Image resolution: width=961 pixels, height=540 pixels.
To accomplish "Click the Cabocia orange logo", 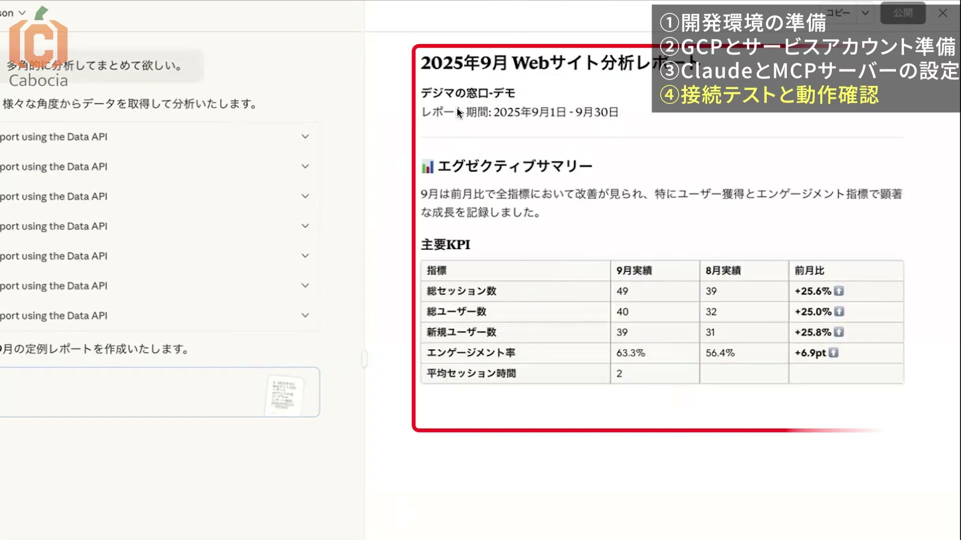I will (39, 40).
